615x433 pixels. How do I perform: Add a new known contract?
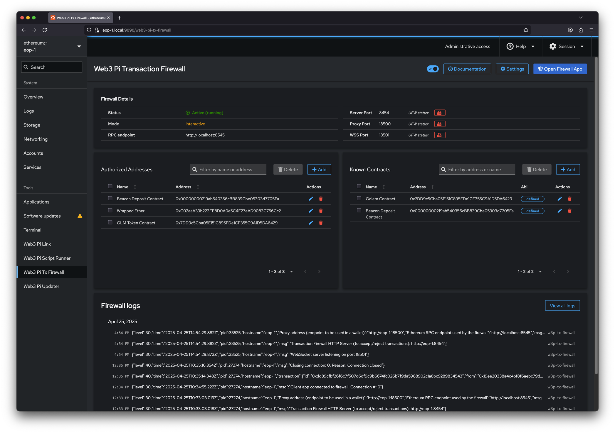[568, 170]
